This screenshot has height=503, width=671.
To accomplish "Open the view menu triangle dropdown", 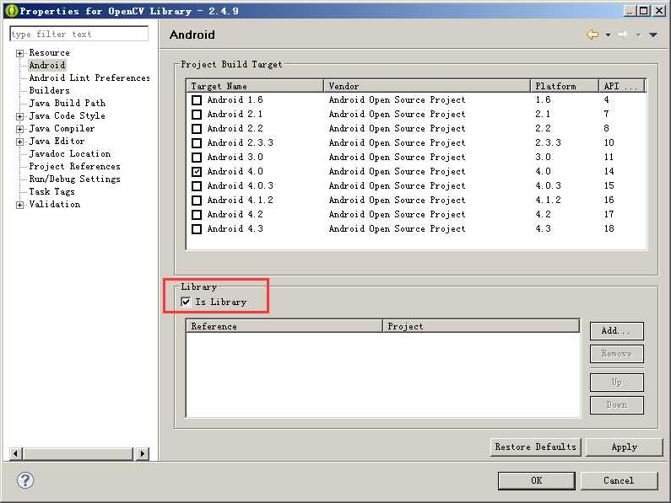I will pos(653,35).
